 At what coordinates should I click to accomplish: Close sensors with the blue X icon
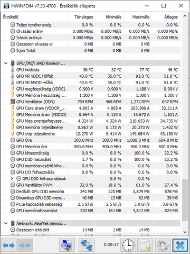180,245
